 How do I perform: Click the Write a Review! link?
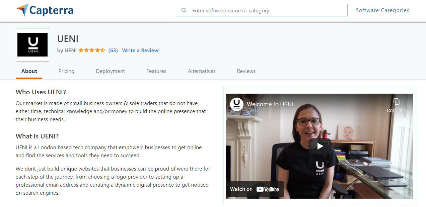click(x=141, y=50)
